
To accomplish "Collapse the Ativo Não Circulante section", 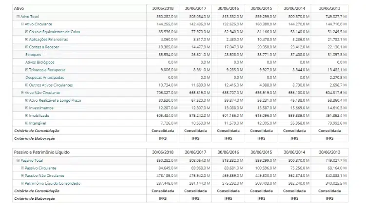I will coord(22,92).
